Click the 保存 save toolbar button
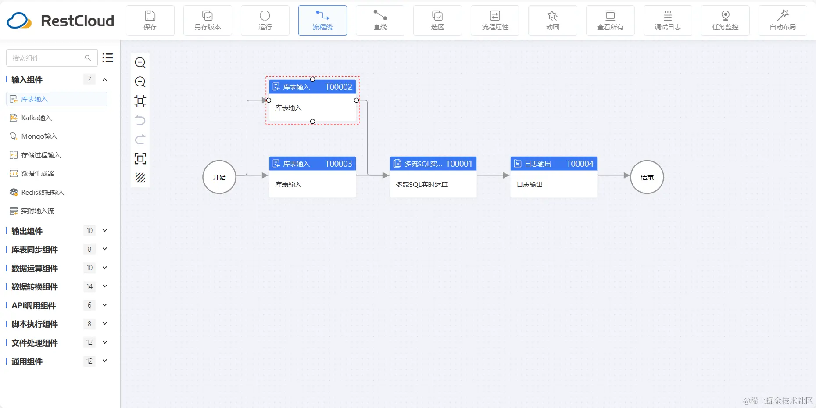816x408 pixels. (150, 20)
